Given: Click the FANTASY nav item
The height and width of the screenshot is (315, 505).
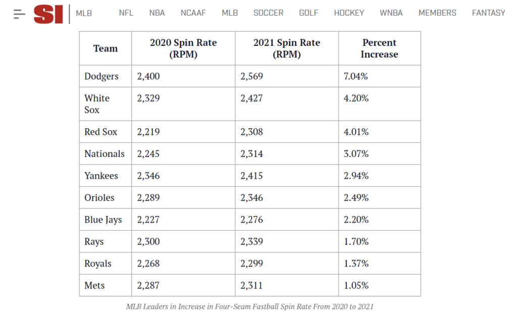Looking at the screenshot, I should tap(488, 13).
